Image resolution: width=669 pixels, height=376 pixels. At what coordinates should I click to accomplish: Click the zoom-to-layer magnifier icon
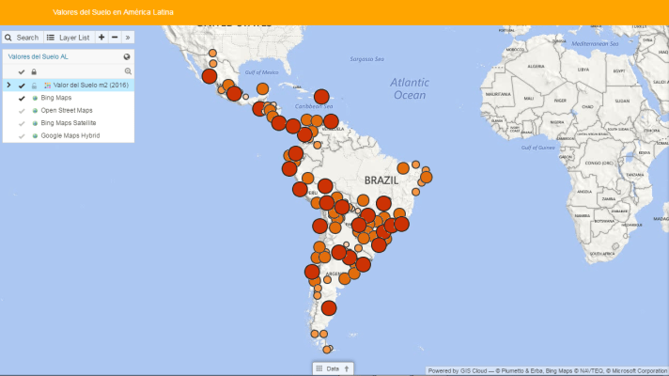(x=128, y=71)
